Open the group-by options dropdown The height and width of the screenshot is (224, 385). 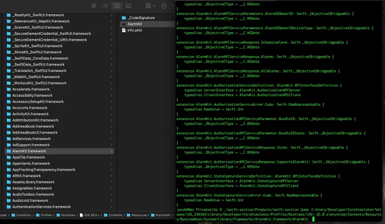point(151,6)
